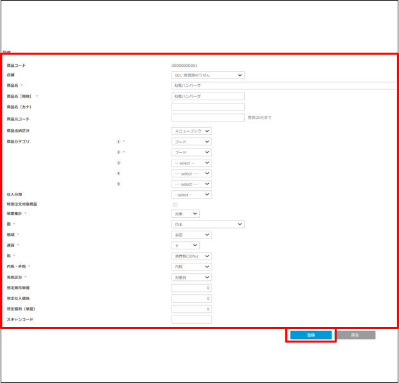This screenshot has width=399, height=383.
Task: Click the 整数20桁まで hint text
Action: [260, 118]
